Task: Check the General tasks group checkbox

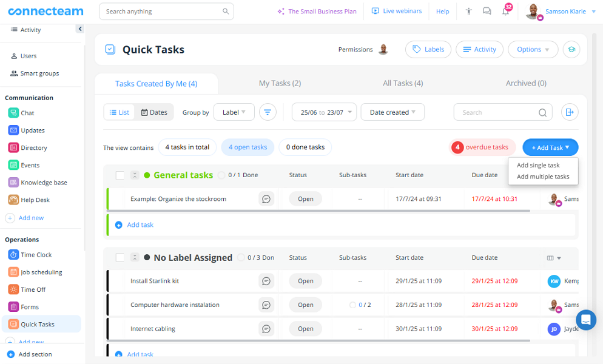Action: 120,175
